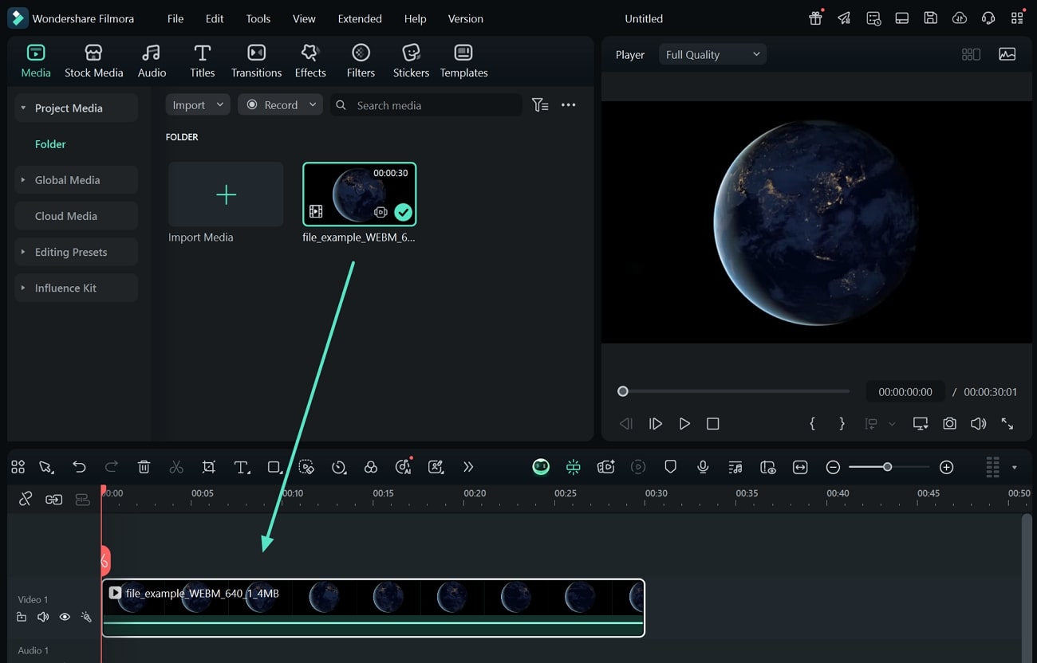Screen dimensions: 1037x663
Task: Undo the last action
Action: click(79, 467)
